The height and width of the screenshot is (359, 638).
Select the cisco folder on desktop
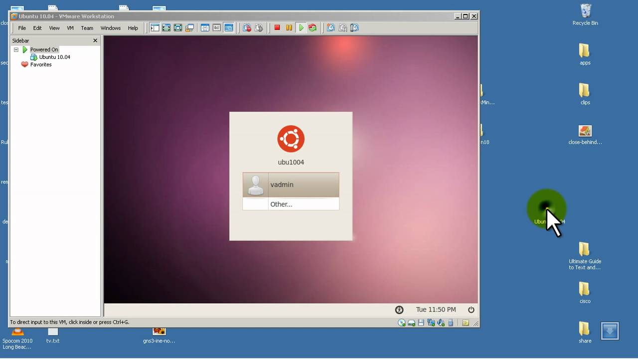[585, 293]
